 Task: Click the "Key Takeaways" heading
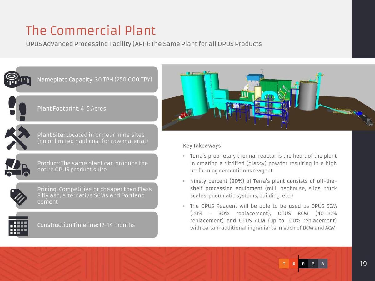coord(202,146)
